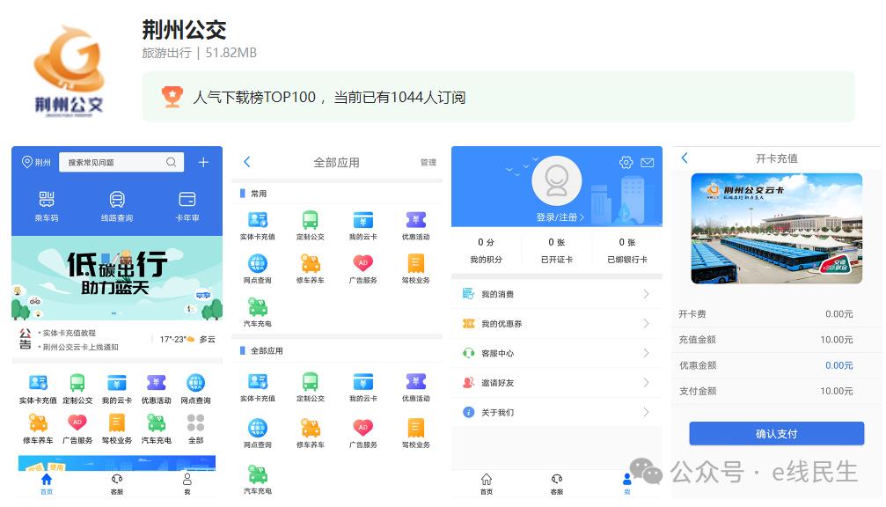Screen dimensions: 886x507
Task: Click the 荆州公交 app logo
Action: click(x=70, y=70)
